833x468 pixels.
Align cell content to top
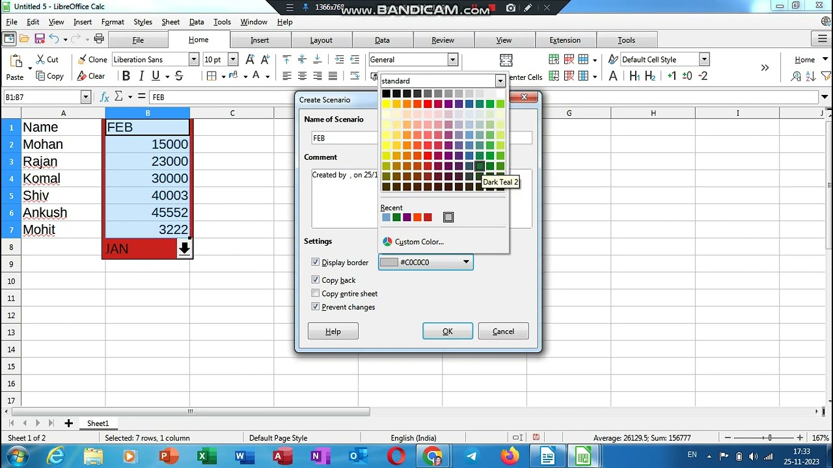286,59
